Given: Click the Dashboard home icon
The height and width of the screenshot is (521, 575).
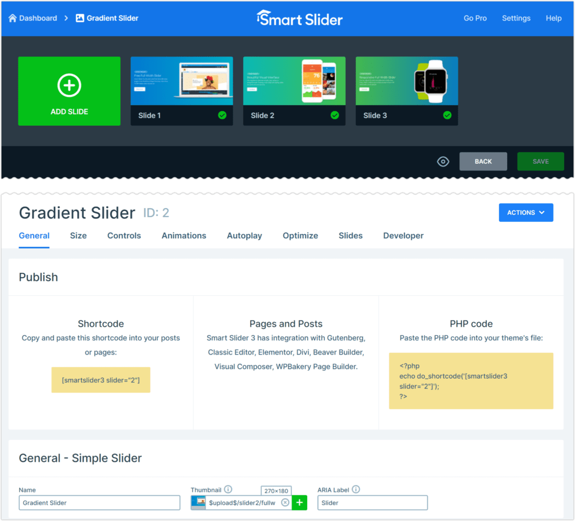Looking at the screenshot, I should pyautogui.click(x=13, y=18).
